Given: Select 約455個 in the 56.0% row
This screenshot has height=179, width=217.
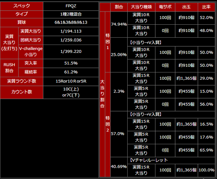Looking at the screenshot, I should pos(187,104).
